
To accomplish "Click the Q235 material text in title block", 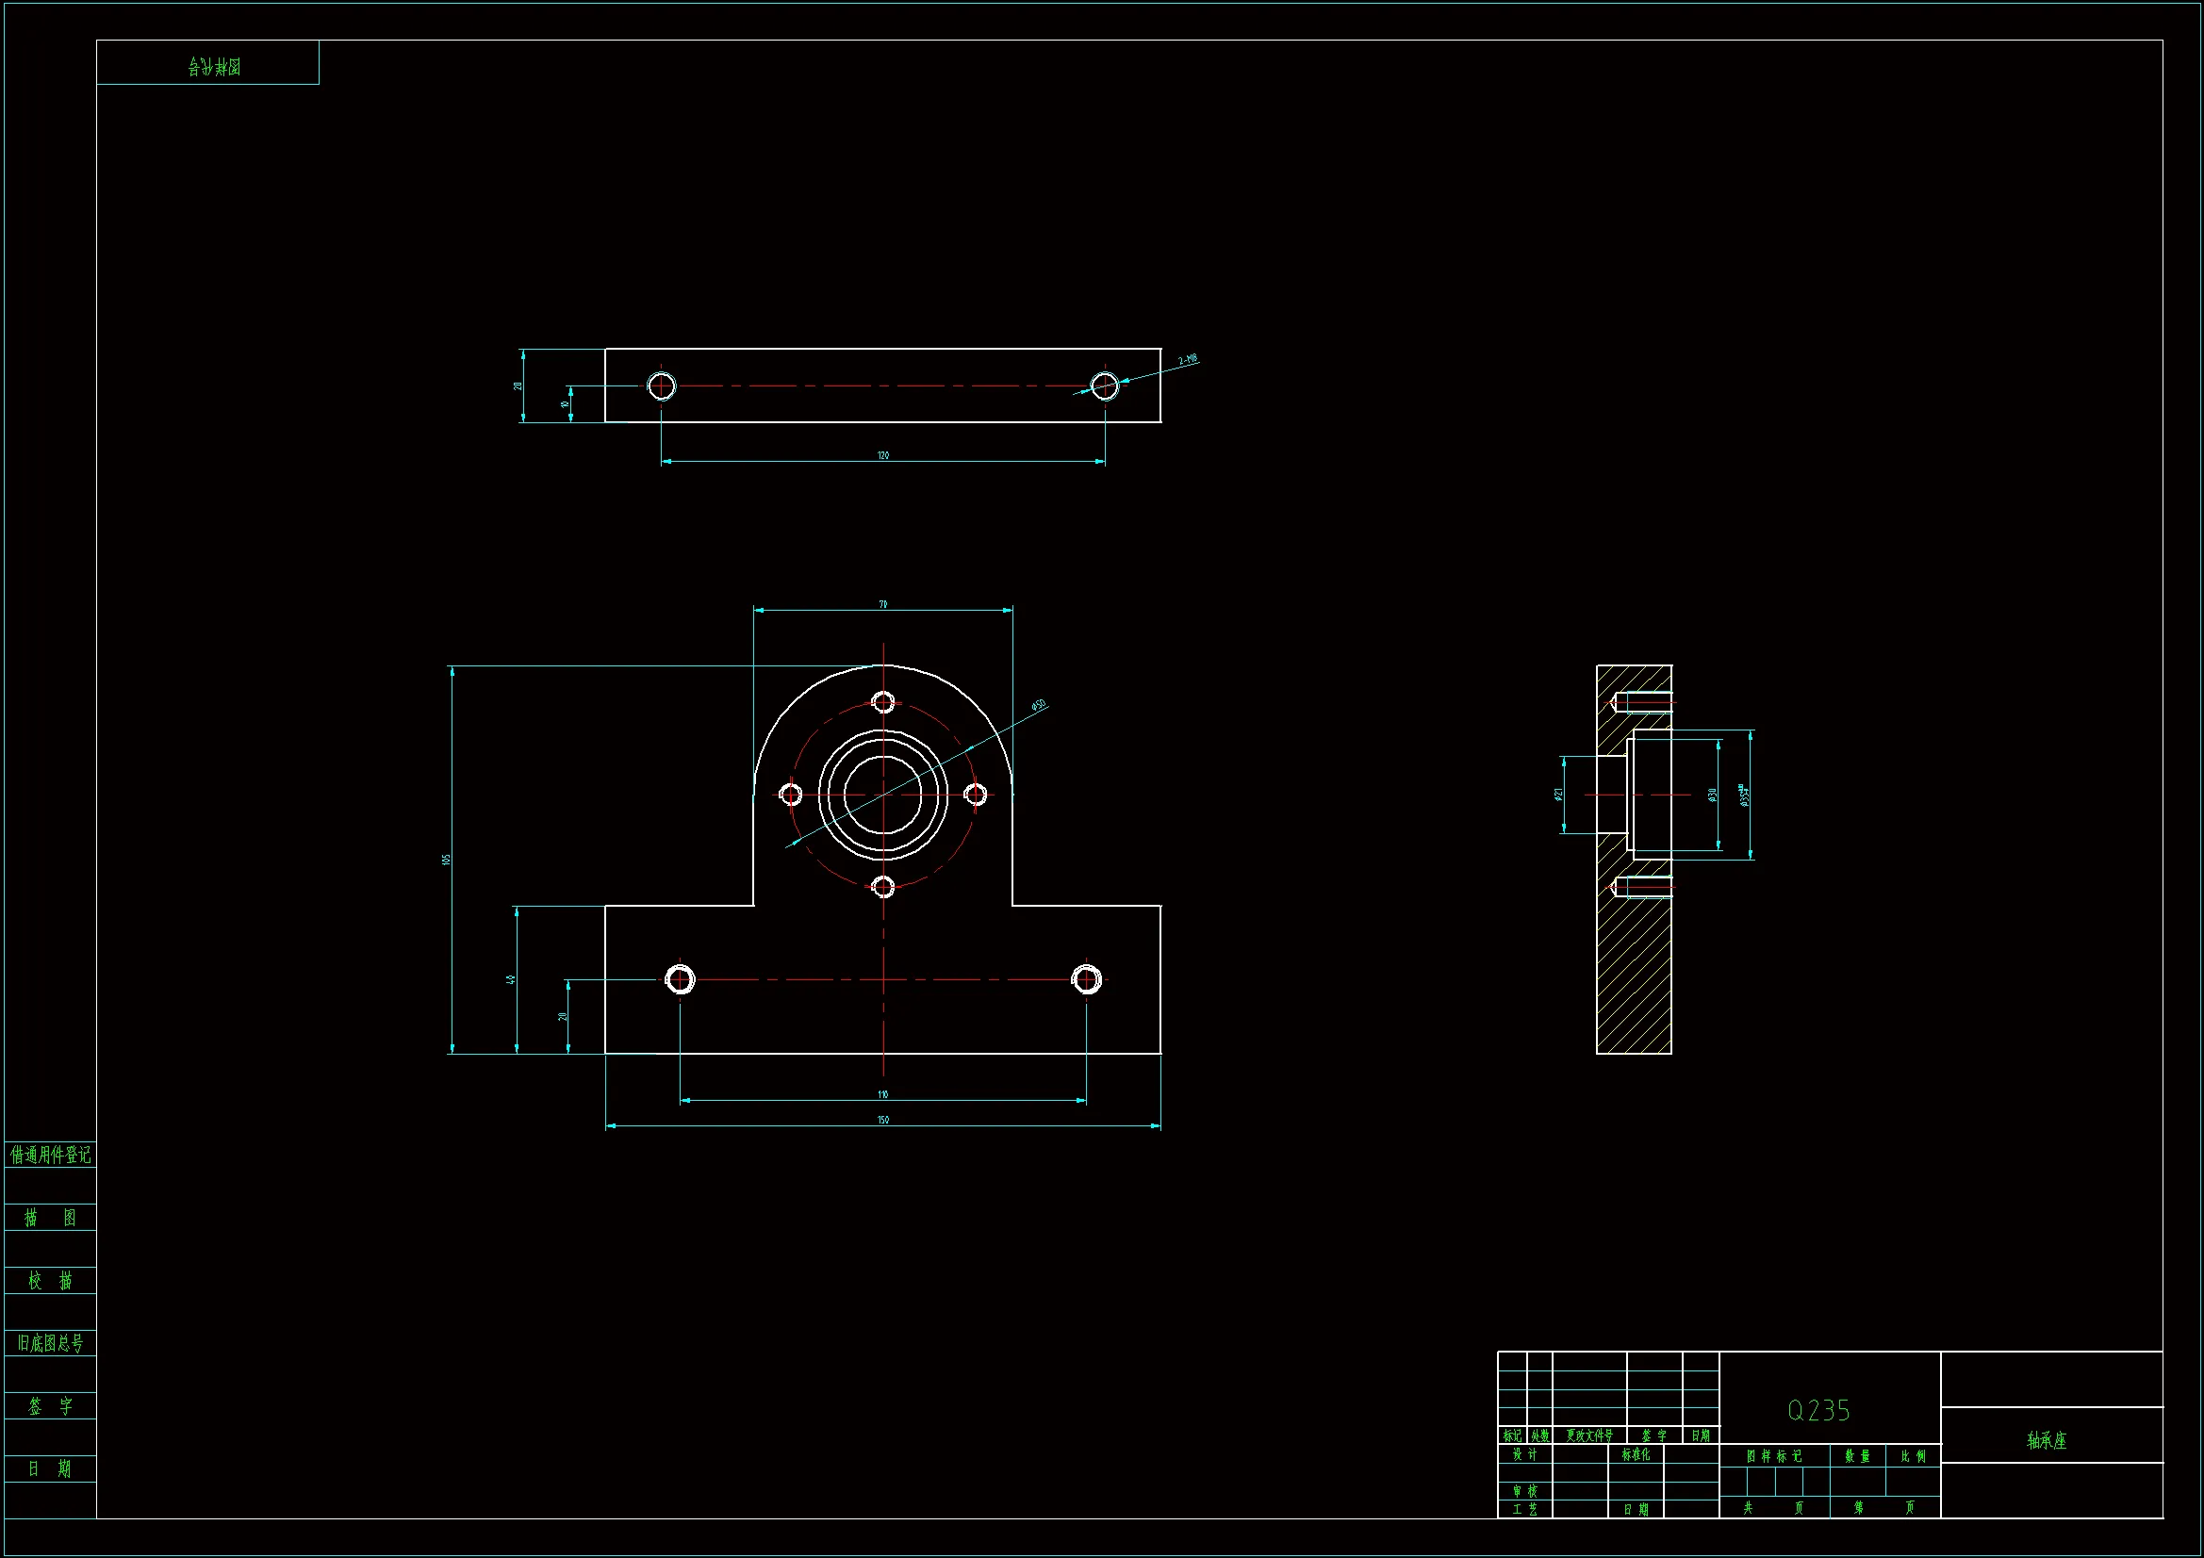I will coord(1818,1410).
